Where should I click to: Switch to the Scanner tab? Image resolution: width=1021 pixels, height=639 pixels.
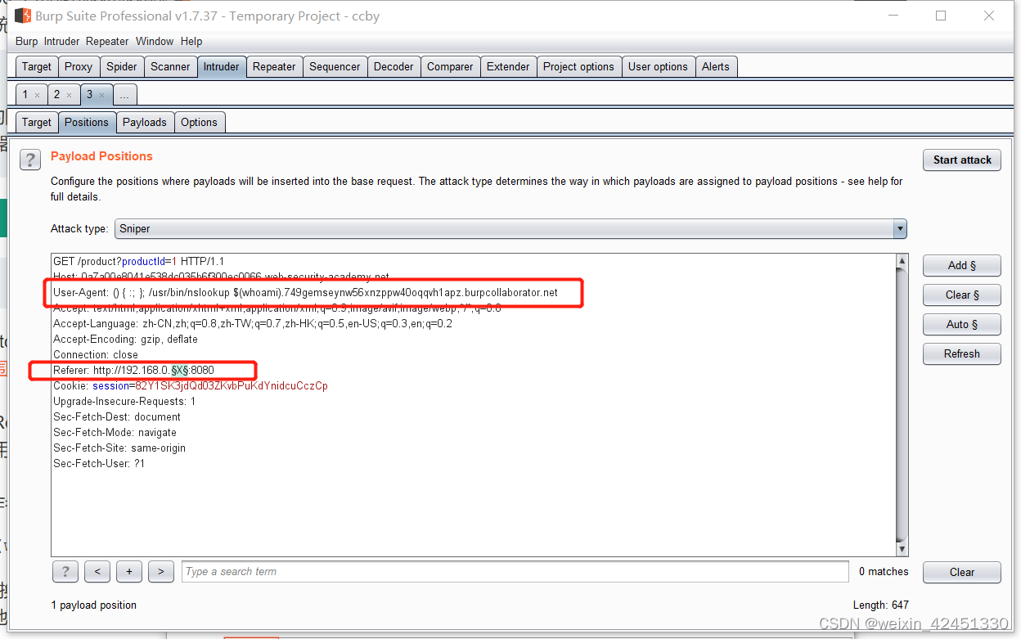[x=170, y=67]
